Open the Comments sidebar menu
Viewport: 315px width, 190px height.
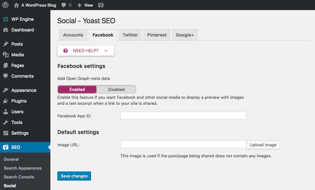tap(22, 76)
